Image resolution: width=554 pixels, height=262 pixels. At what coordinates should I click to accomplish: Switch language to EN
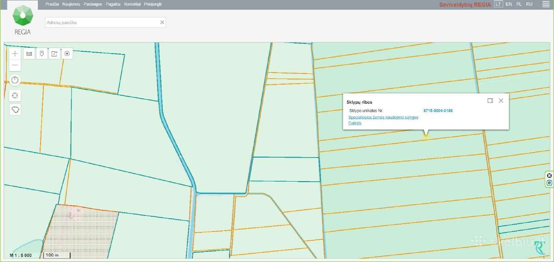[x=509, y=4]
